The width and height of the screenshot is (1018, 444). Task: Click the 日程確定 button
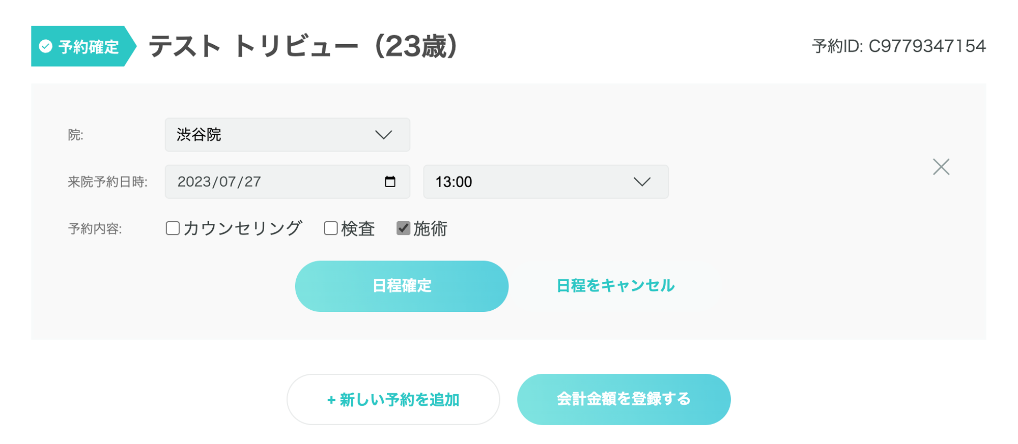[402, 286]
